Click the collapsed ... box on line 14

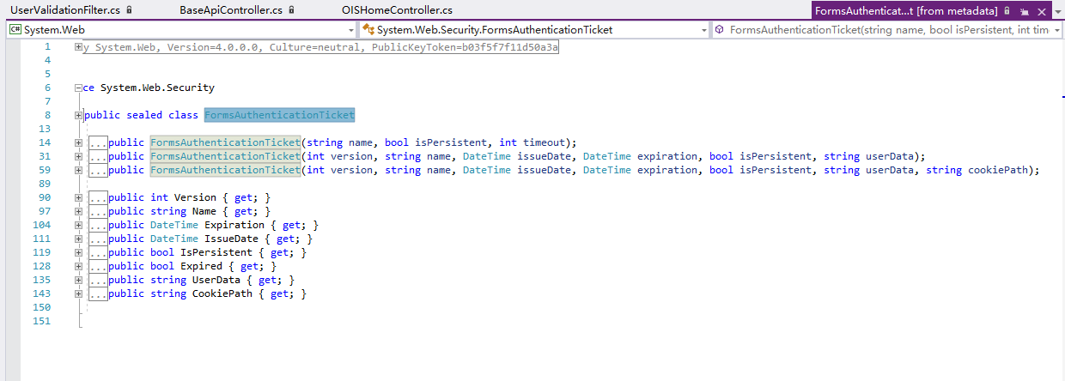coord(99,142)
